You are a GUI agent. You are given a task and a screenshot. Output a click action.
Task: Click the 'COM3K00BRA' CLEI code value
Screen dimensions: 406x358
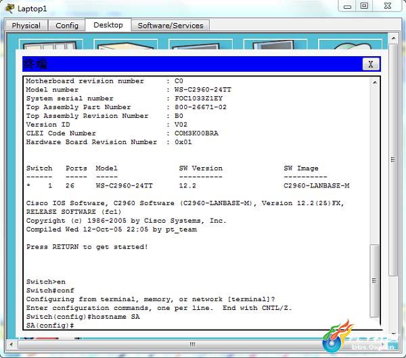[196, 133]
